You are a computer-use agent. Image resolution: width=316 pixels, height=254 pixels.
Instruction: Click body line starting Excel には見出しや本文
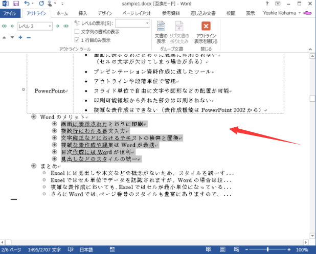142,173
